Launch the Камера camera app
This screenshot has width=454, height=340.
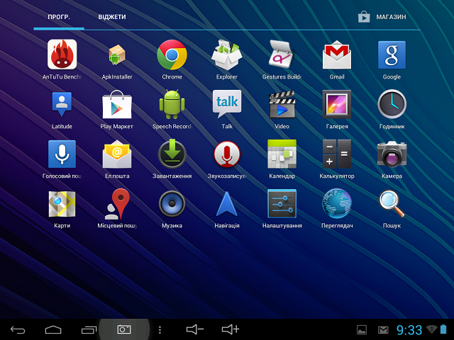pyautogui.click(x=392, y=154)
